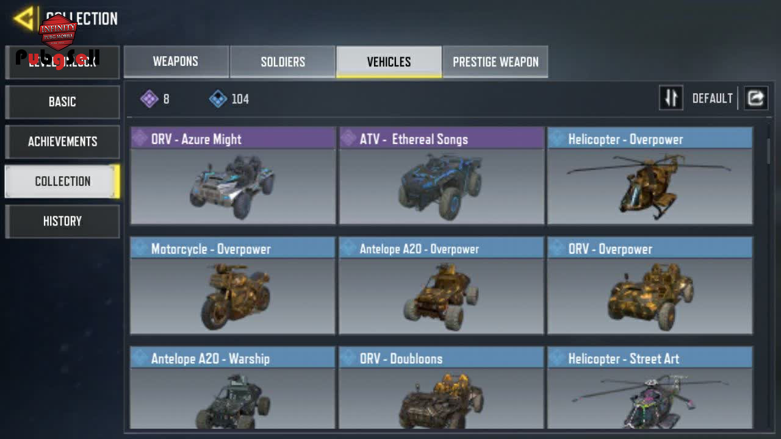
Task: Click the sort order arrows icon
Action: point(671,98)
